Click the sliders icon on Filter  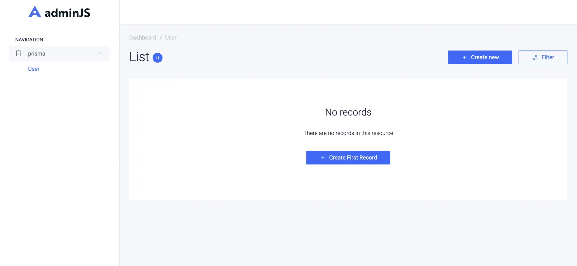tap(535, 57)
